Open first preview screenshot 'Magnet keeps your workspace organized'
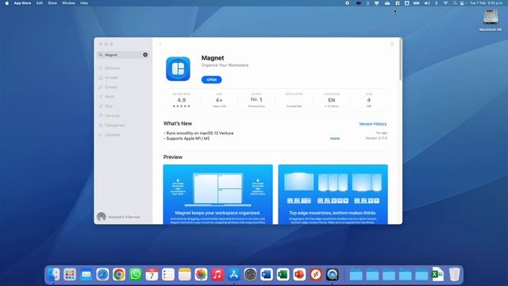The width and height of the screenshot is (508, 286). 217,194
